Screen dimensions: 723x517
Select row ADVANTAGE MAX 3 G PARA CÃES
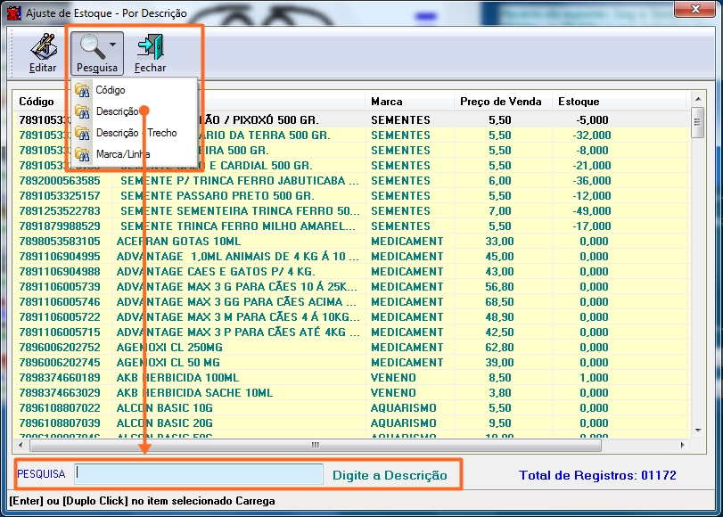click(351, 287)
